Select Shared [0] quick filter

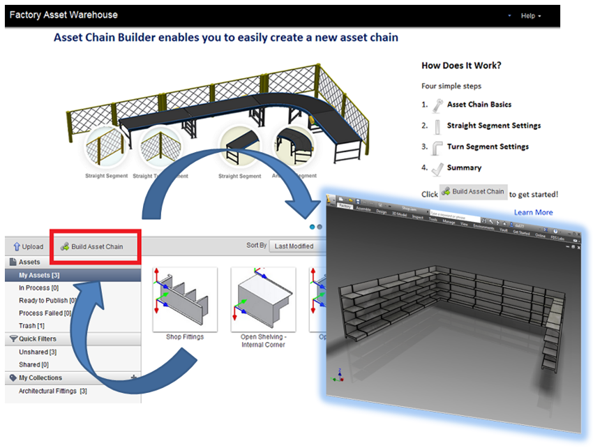(33, 365)
